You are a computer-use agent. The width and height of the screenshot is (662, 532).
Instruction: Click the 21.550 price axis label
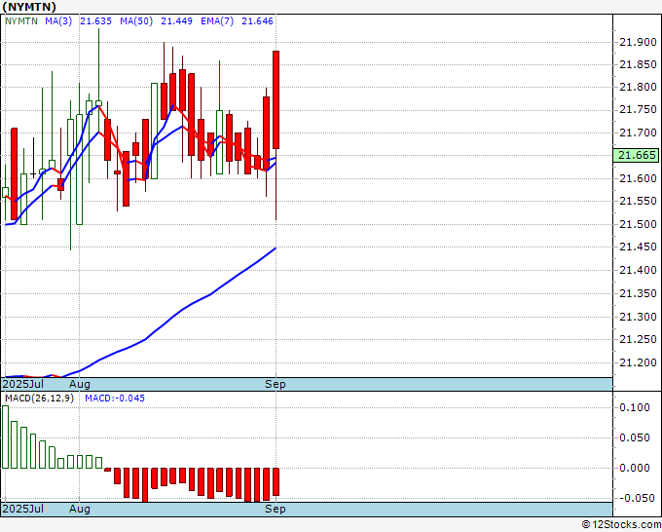pyautogui.click(x=638, y=201)
